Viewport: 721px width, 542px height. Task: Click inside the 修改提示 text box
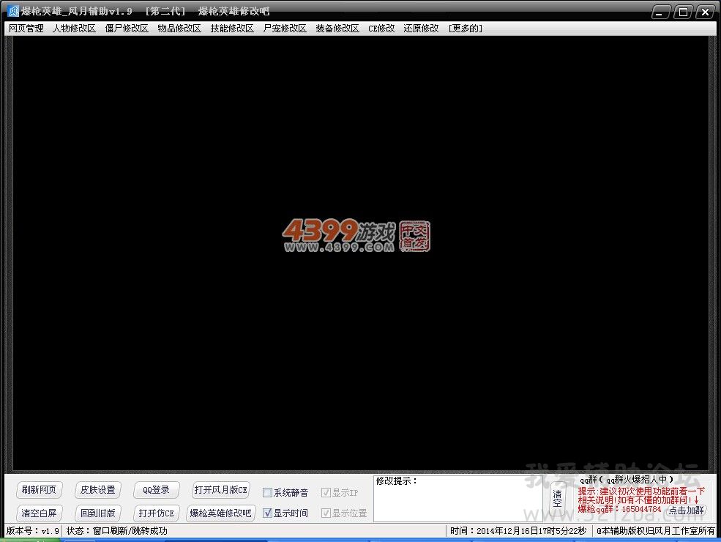458,499
